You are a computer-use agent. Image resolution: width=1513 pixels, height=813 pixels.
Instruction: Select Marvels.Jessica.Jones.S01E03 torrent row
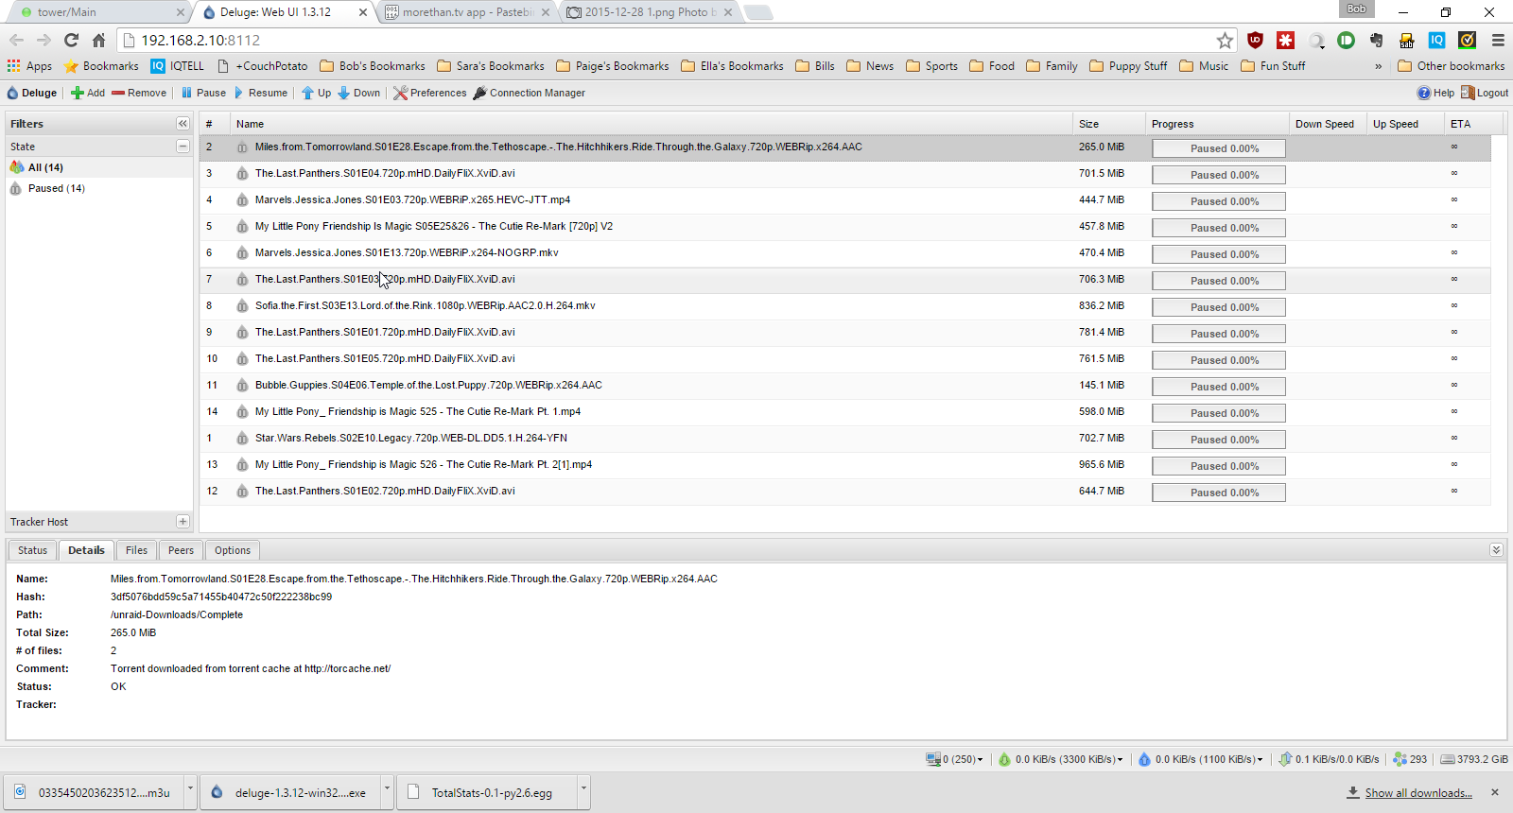pyautogui.click(x=845, y=200)
